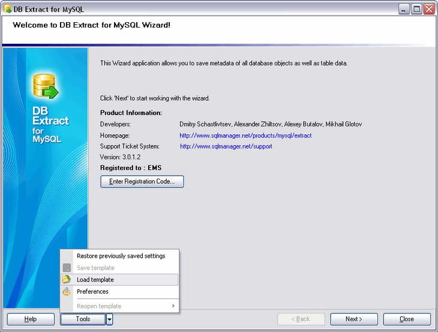This screenshot has width=438, height=332.
Task: Expand the Reopen template submenu arrow
Action: (173, 306)
